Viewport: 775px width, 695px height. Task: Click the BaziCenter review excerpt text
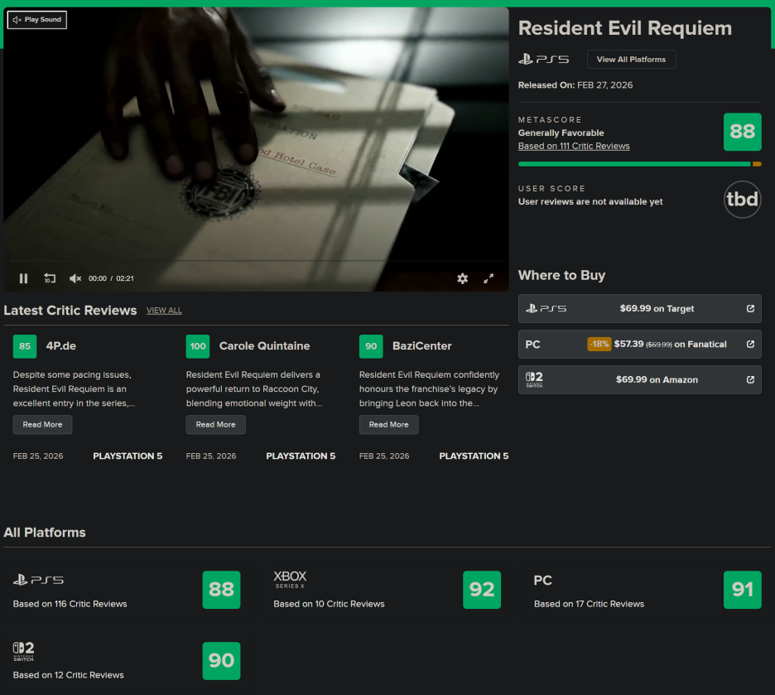tap(429, 389)
